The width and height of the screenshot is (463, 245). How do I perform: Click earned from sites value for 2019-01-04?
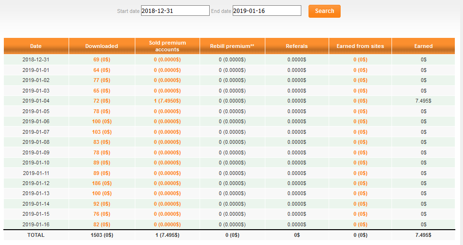[360, 101]
